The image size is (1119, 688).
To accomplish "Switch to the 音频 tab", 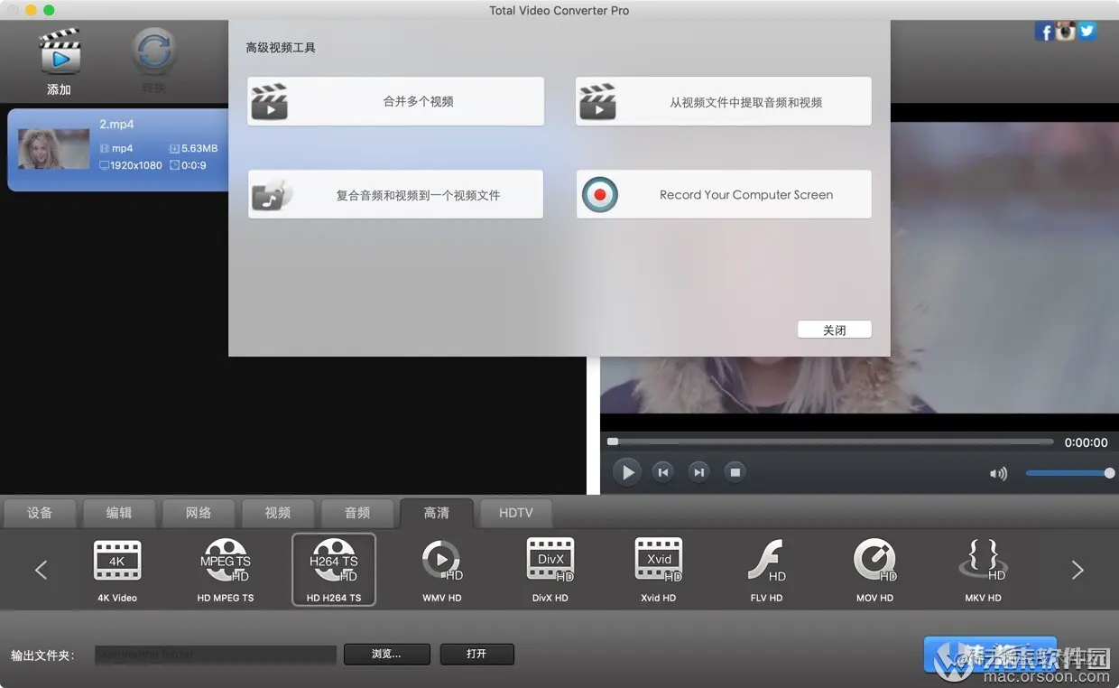I will (x=357, y=513).
